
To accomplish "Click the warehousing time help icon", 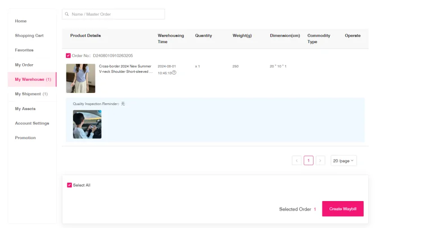I will 174,73.
